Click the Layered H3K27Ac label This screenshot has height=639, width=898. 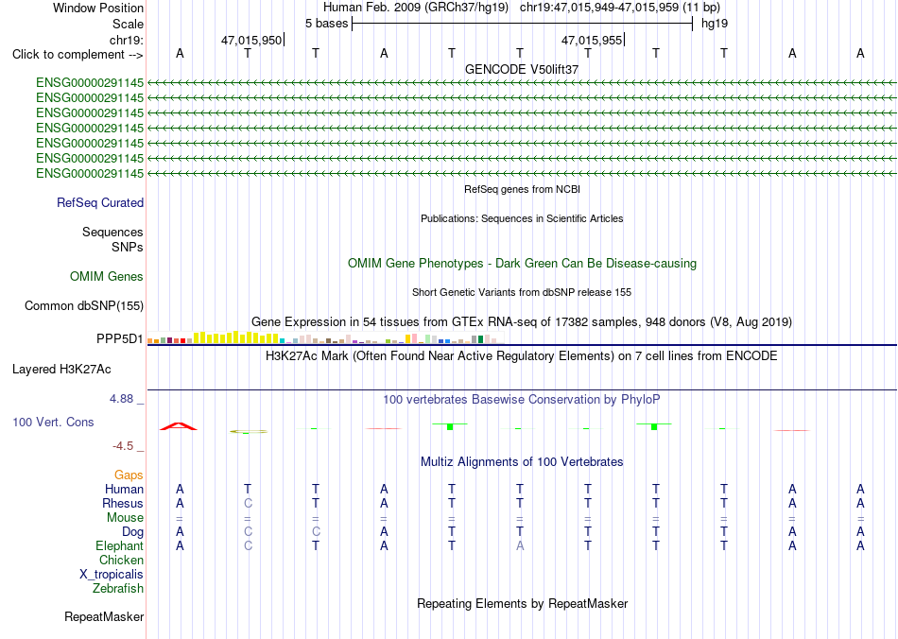tap(61, 370)
